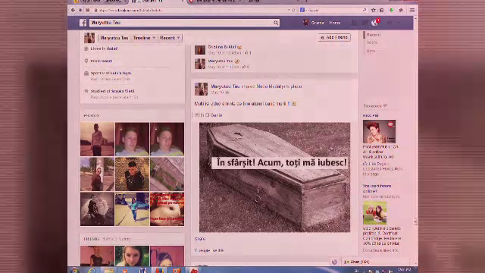Click the Studied at Scoala link
Image resolution: width=485 pixels, height=273 pixels.
(112, 91)
